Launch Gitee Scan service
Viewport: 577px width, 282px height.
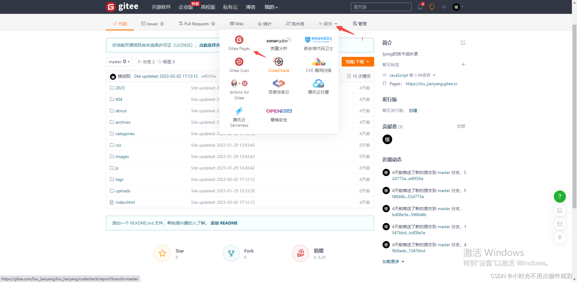click(x=239, y=65)
